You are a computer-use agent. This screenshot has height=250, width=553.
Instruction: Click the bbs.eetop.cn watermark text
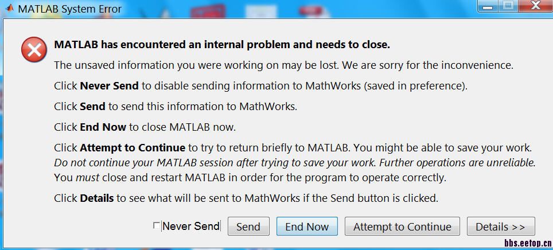(527, 244)
